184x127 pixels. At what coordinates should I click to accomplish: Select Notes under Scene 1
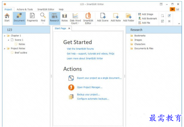tap(22, 44)
